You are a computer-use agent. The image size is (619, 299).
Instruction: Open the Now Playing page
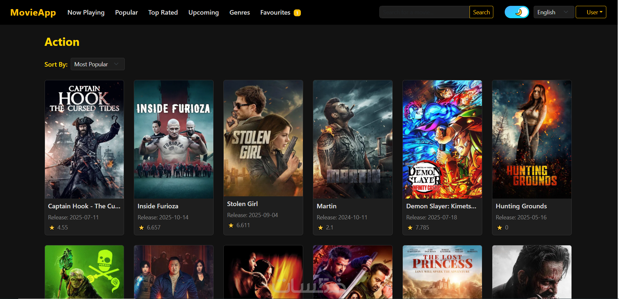tap(86, 12)
